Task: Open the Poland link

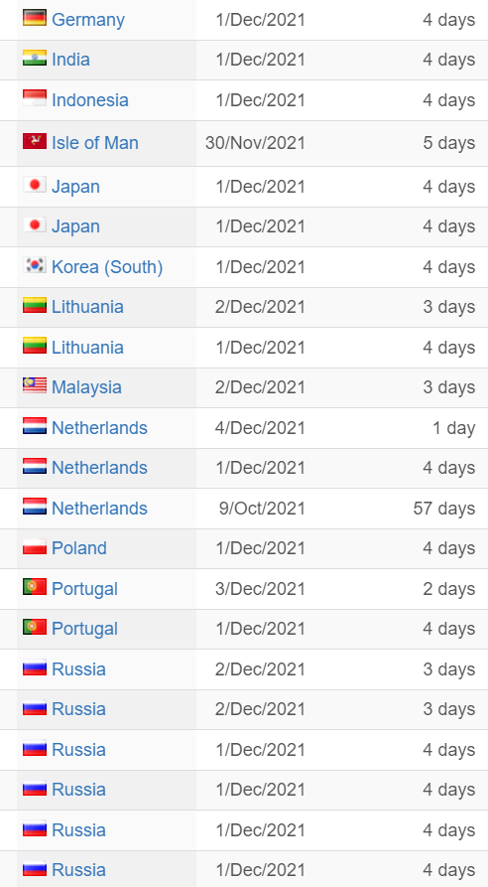Action: (x=79, y=548)
